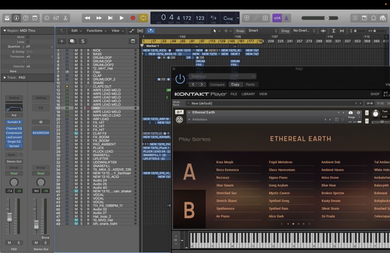Click the Inspector info icon in control bar

point(16,18)
